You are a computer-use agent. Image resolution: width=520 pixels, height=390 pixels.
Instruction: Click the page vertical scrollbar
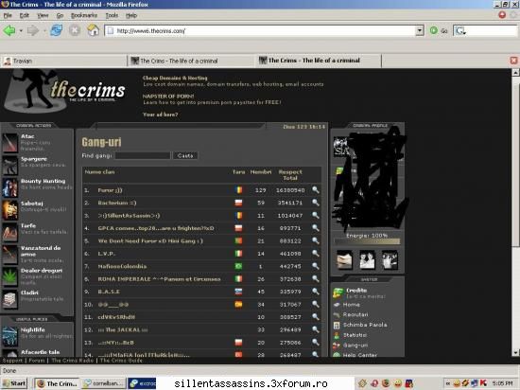pyautogui.click(x=515, y=212)
